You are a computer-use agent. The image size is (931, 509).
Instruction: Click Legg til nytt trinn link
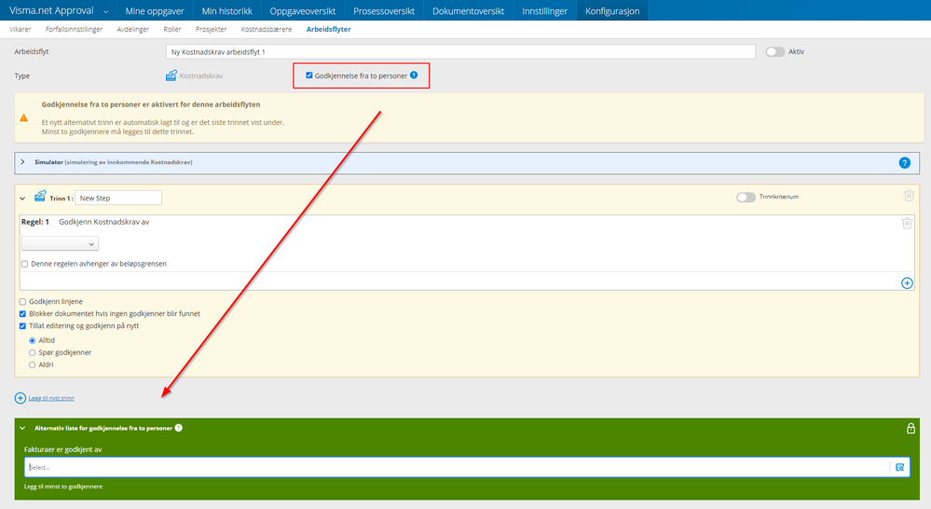click(x=51, y=398)
